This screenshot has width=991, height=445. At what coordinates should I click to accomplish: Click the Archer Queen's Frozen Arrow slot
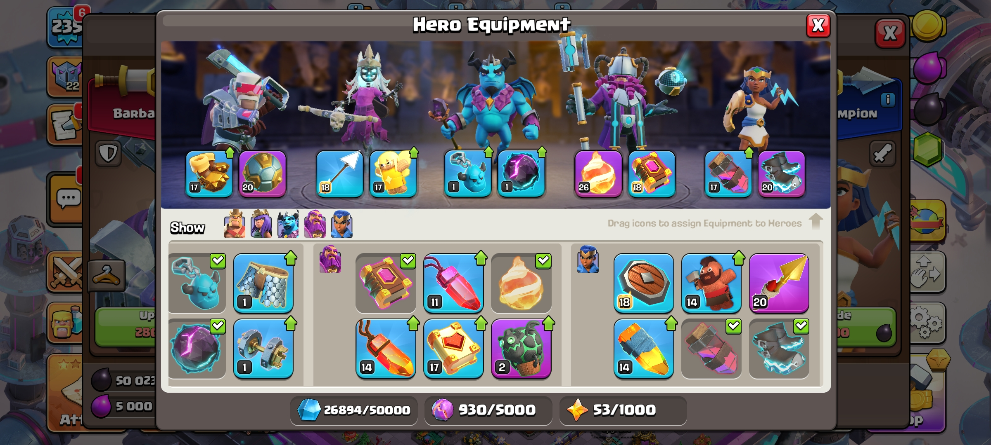coord(339,174)
